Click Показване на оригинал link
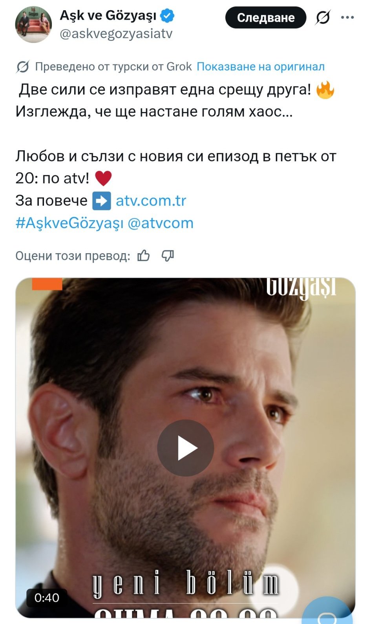This screenshot has height=624, width=371. point(261,66)
